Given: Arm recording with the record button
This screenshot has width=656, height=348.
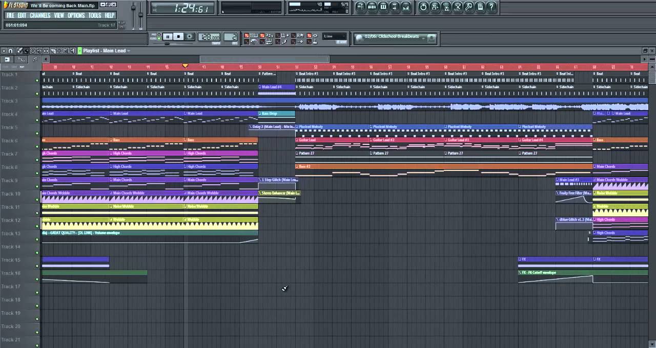Looking at the screenshot, I should (190, 37).
